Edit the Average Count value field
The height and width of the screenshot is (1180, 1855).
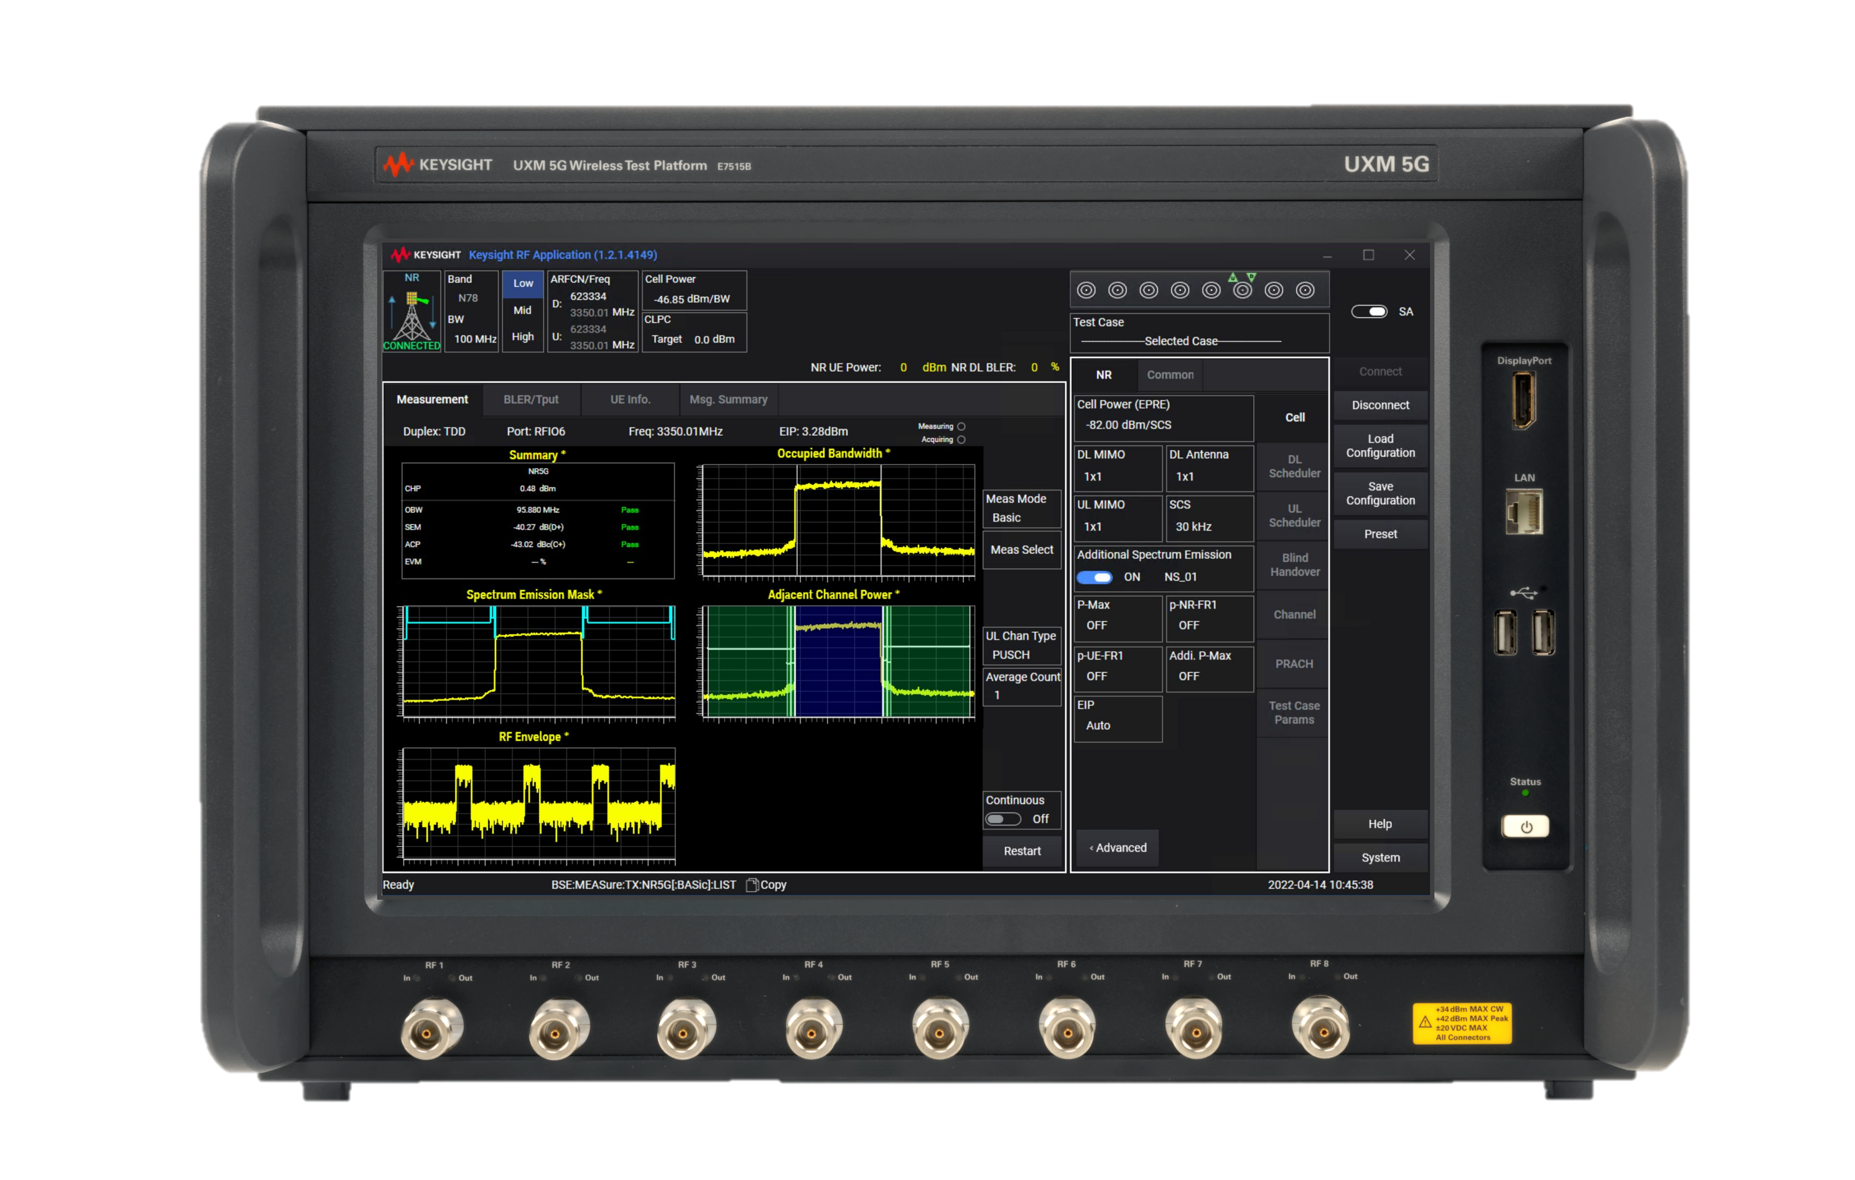pos(1021,686)
